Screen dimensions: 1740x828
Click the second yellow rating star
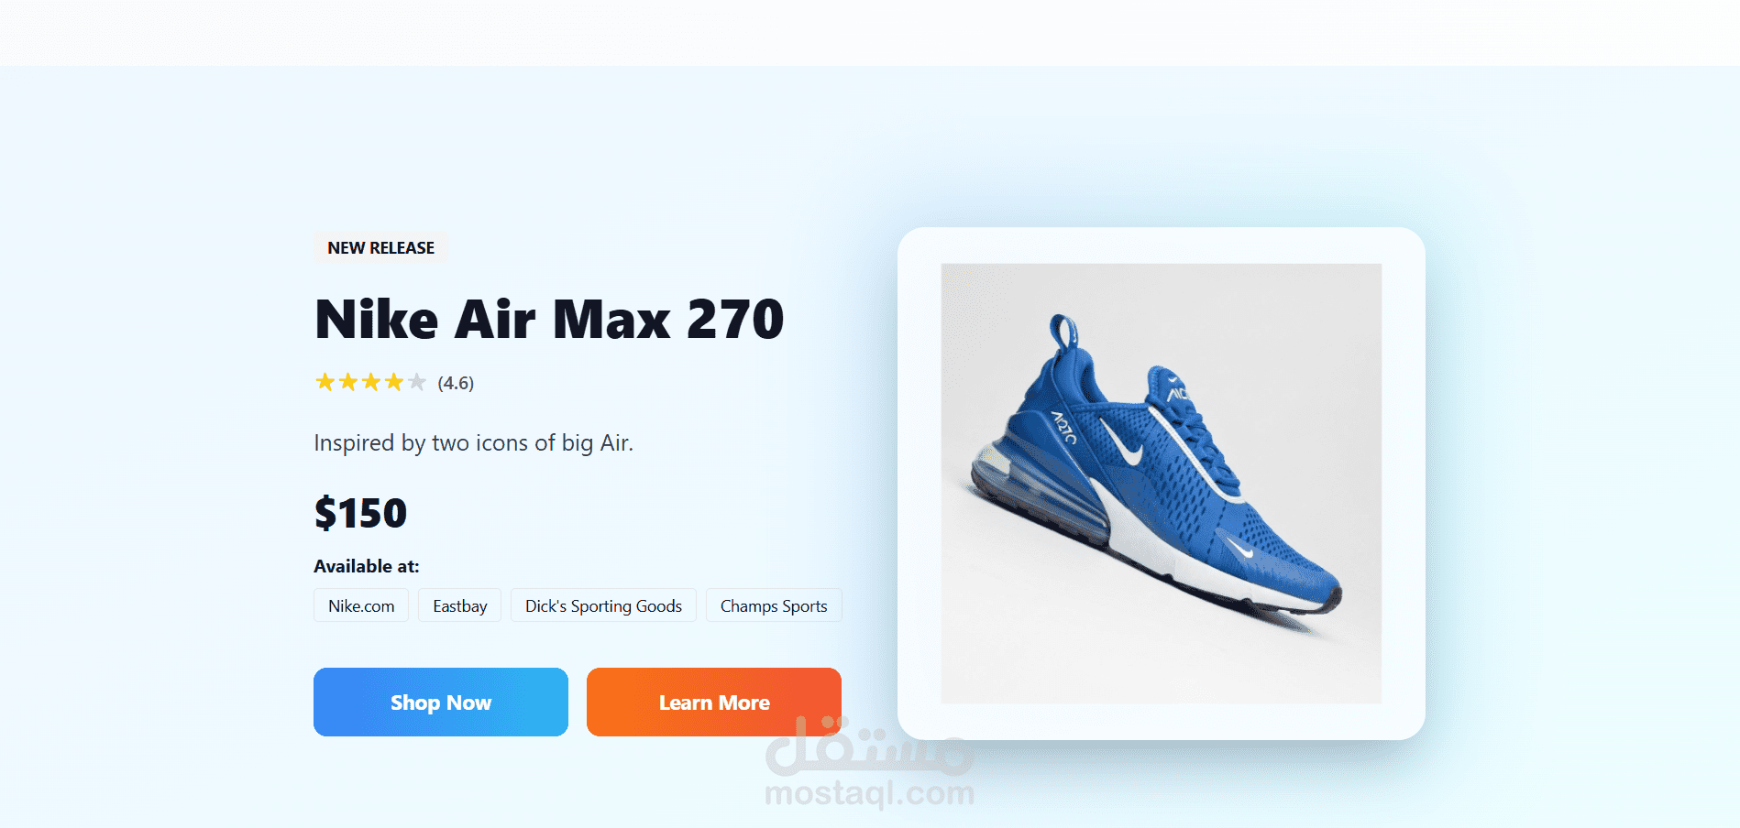click(347, 382)
